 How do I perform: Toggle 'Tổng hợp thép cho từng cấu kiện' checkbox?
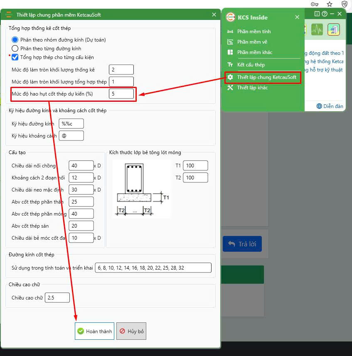[15, 57]
